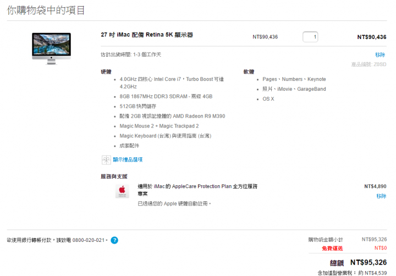Click the OS X software item

[268, 99]
